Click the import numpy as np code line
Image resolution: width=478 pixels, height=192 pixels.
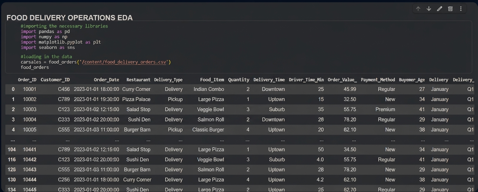click(x=44, y=37)
